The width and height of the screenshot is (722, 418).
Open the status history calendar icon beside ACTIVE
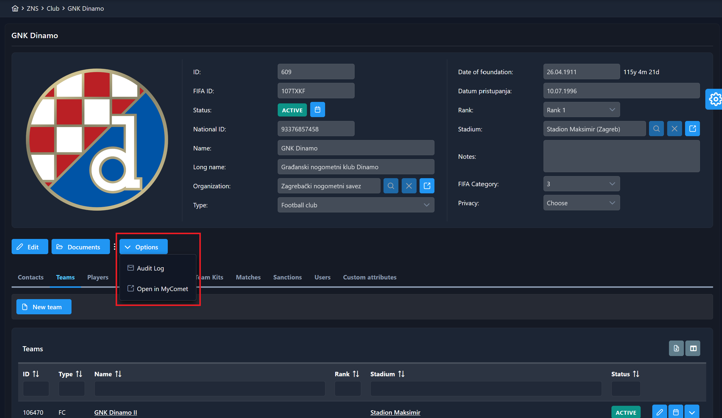click(317, 110)
